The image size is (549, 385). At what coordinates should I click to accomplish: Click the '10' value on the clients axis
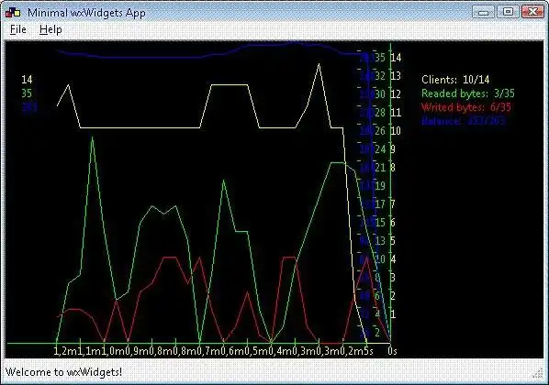pos(396,131)
